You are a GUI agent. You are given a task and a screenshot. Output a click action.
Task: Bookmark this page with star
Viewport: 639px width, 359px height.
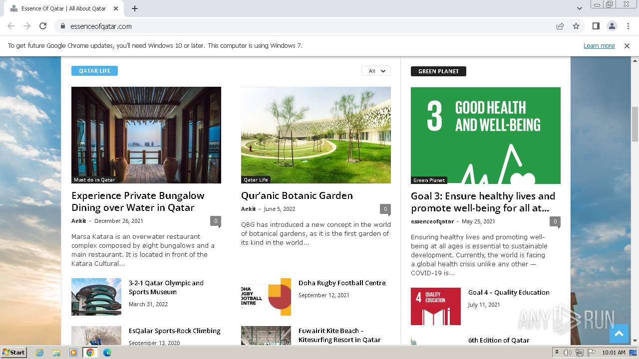pos(576,26)
